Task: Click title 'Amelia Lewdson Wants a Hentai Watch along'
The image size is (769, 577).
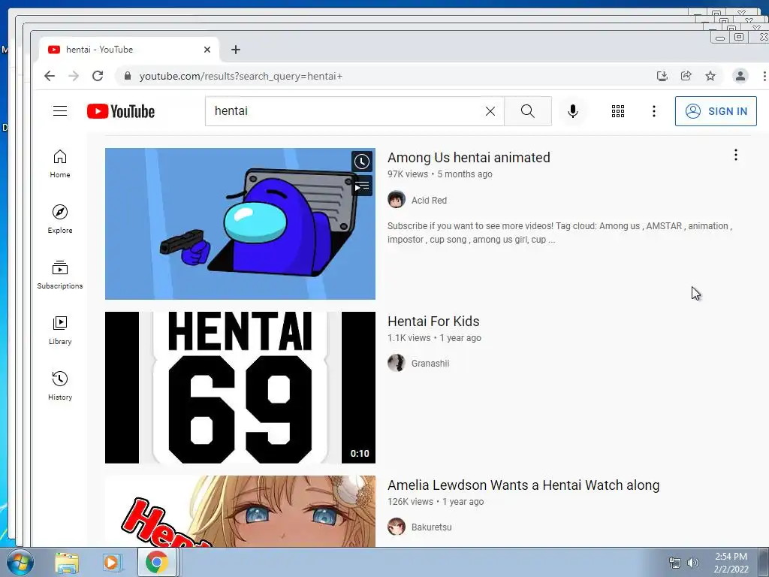Action: point(523,485)
